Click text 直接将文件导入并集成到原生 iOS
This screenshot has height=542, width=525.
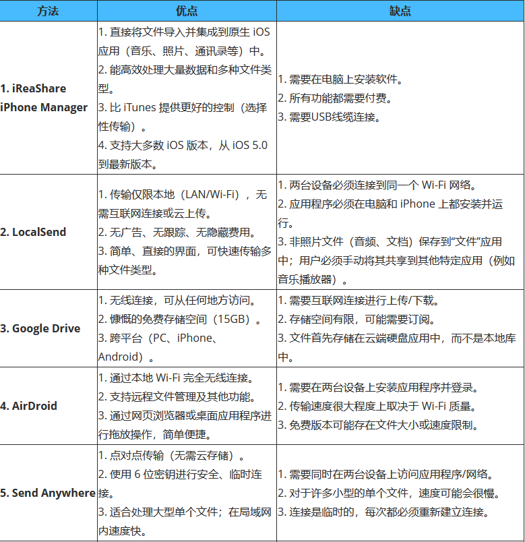pos(190,32)
